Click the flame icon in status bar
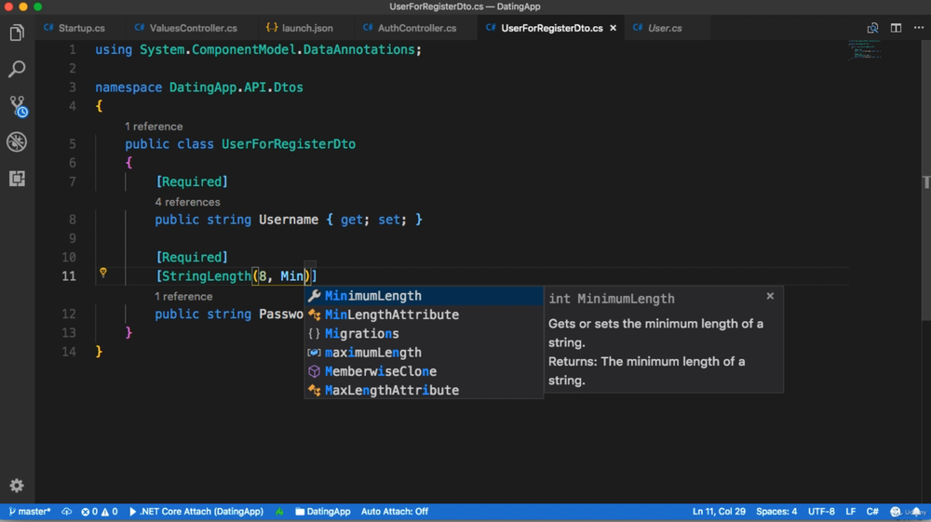 (279, 512)
